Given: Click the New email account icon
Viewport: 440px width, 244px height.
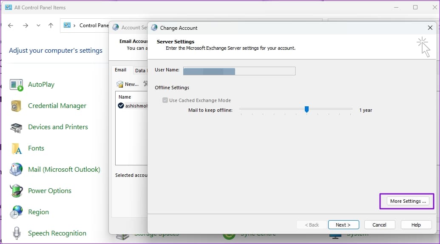Looking at the screenshot, I should (x=120, y=84).
